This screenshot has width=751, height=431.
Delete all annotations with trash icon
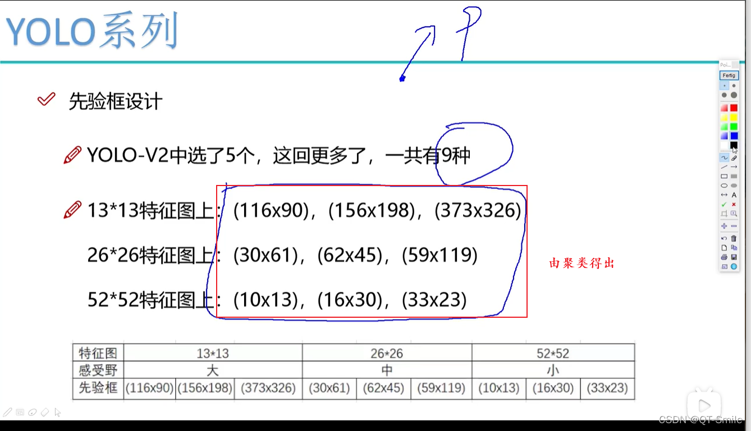pyautogui.click(x=734, y=238)
